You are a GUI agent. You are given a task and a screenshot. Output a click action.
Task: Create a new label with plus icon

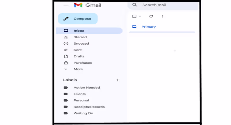click(x=118, y=80)
